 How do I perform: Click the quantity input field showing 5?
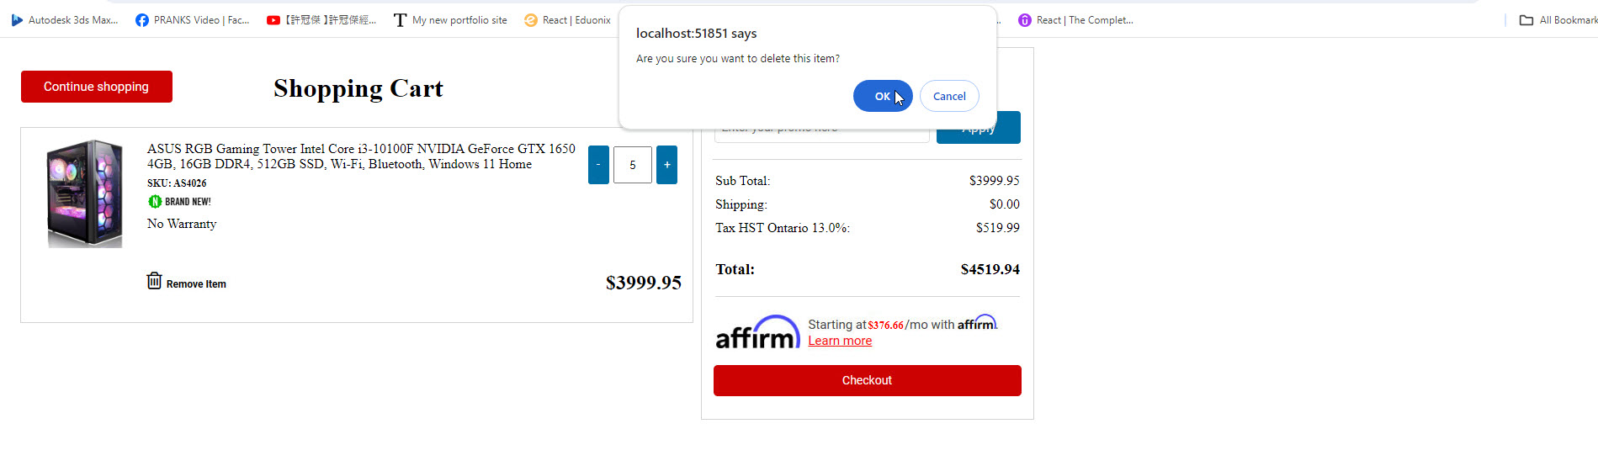(x=632, y=165)
